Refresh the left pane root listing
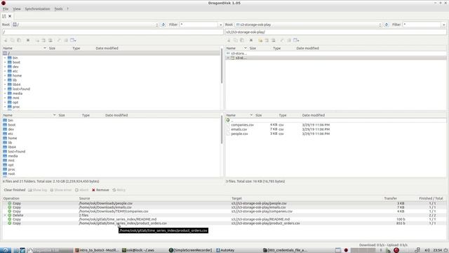 [x=163, y=25]
